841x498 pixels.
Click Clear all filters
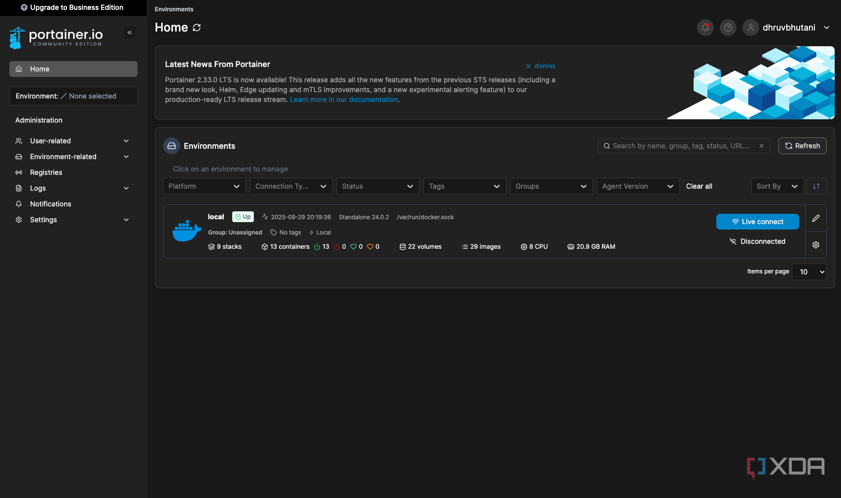[x=699, y=186]
